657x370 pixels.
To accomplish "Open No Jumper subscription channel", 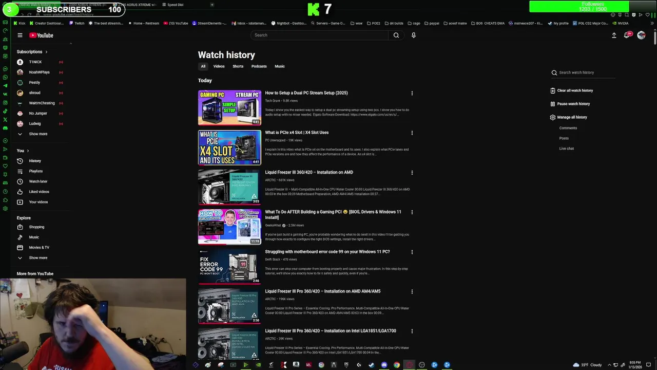I will (x=38, y=113).
